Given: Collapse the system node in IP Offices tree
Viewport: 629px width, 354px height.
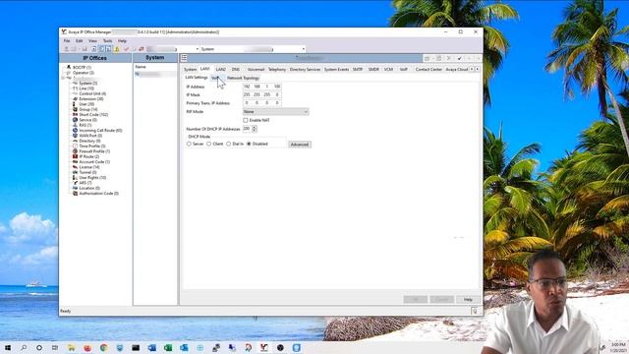Looking at the screenshot, I should click(x=63, y=78).
